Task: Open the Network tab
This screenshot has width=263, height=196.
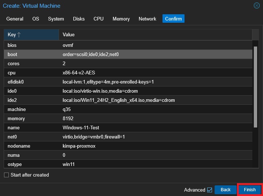Action: 147,19
